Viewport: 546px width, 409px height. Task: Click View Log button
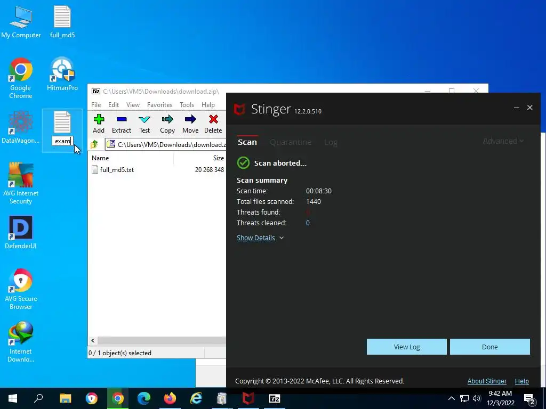(406, 347)
